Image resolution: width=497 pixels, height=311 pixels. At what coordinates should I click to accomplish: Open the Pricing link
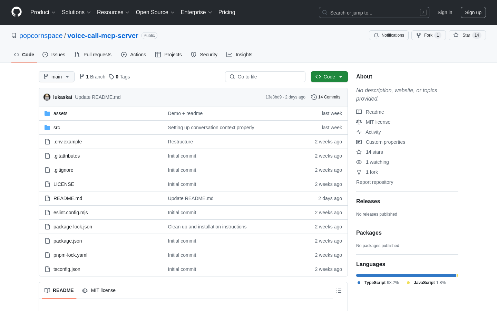pyautogui.click(x=227, y=12)
